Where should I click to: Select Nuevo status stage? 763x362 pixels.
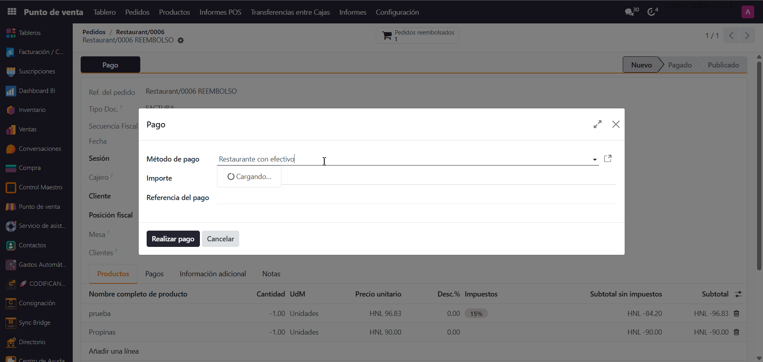point(641,65)
